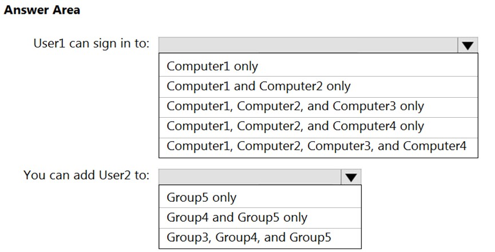The width and height of the screenshot is (495, 252).
Task: Click the gray field of the User2 dropdown
Action: click(x=250, y=177)
